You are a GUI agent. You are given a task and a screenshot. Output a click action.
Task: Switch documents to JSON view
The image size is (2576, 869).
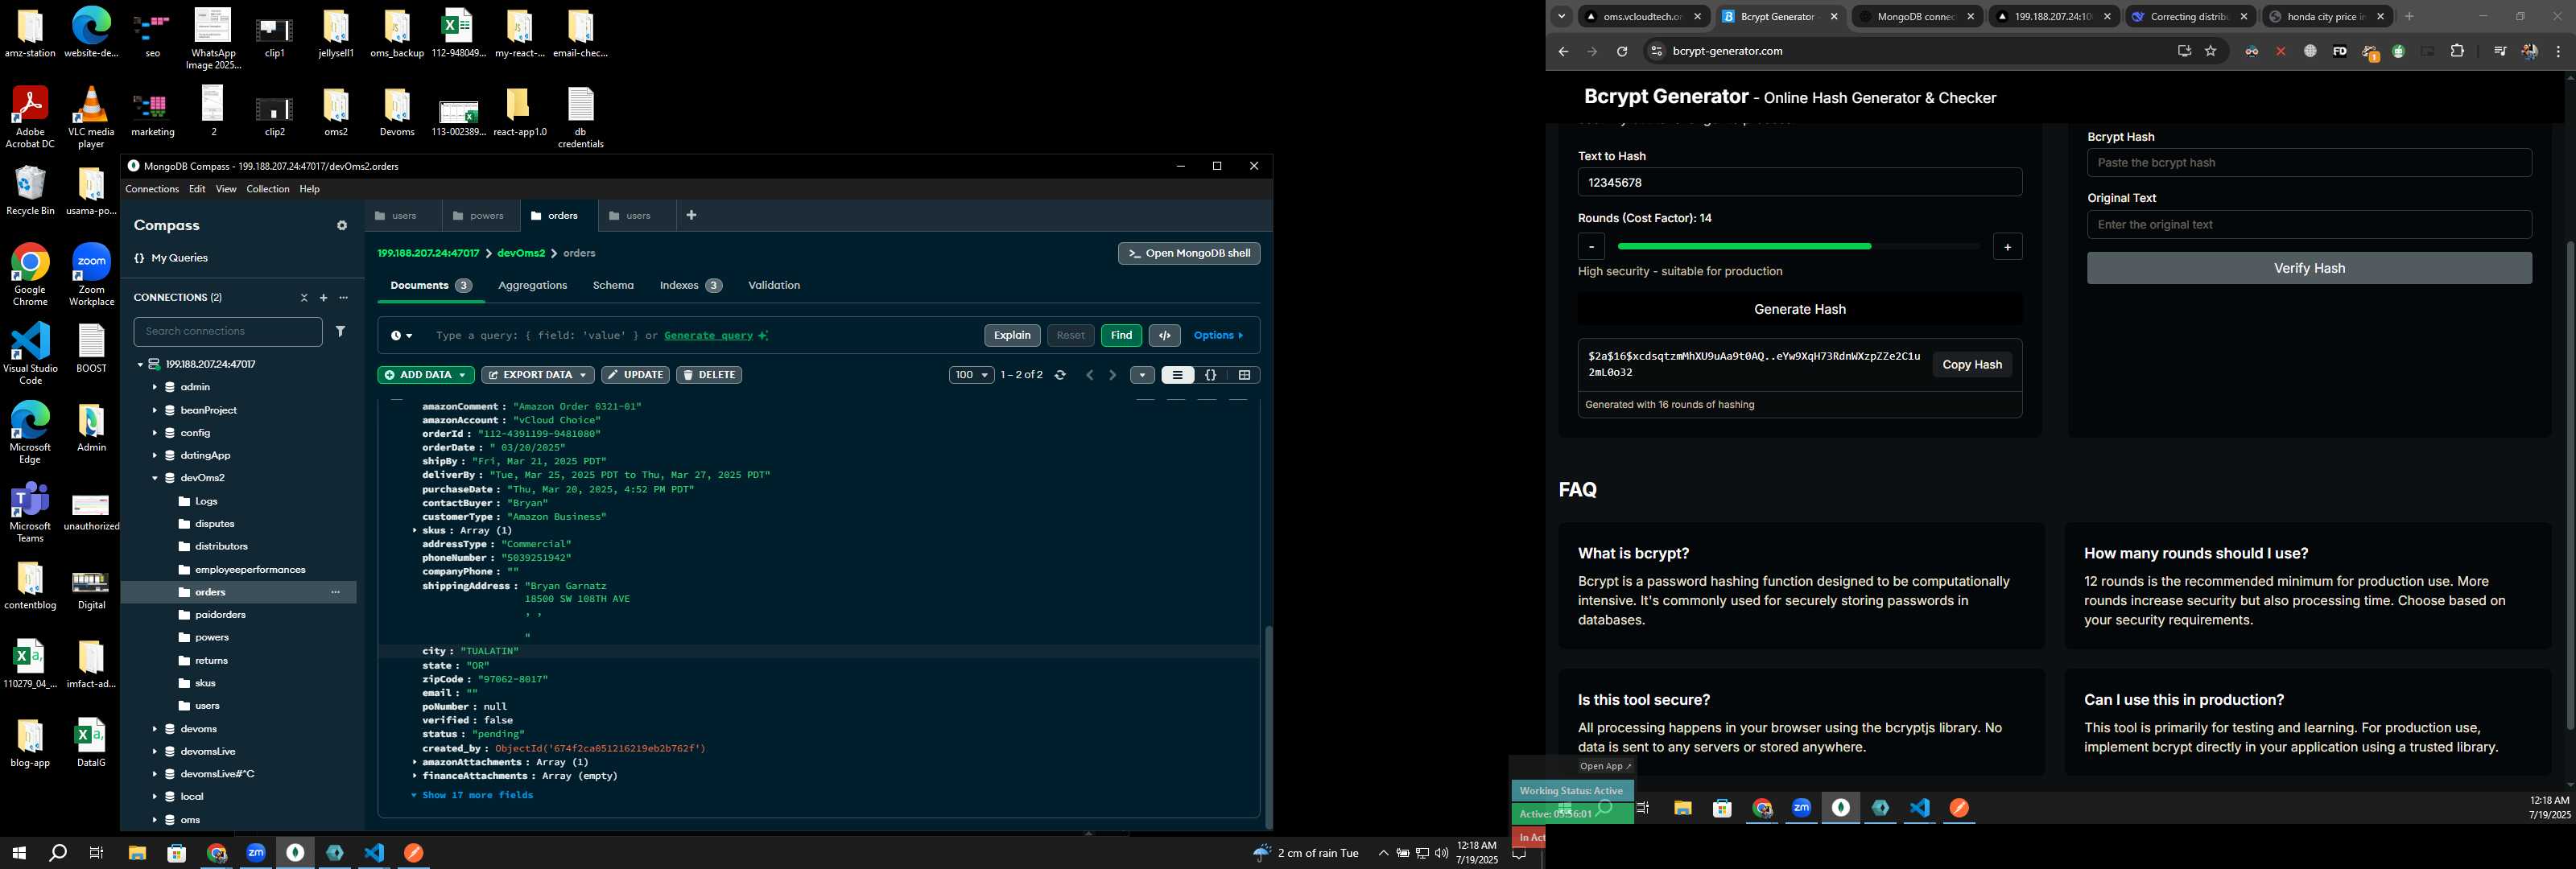pos(1211,375)
